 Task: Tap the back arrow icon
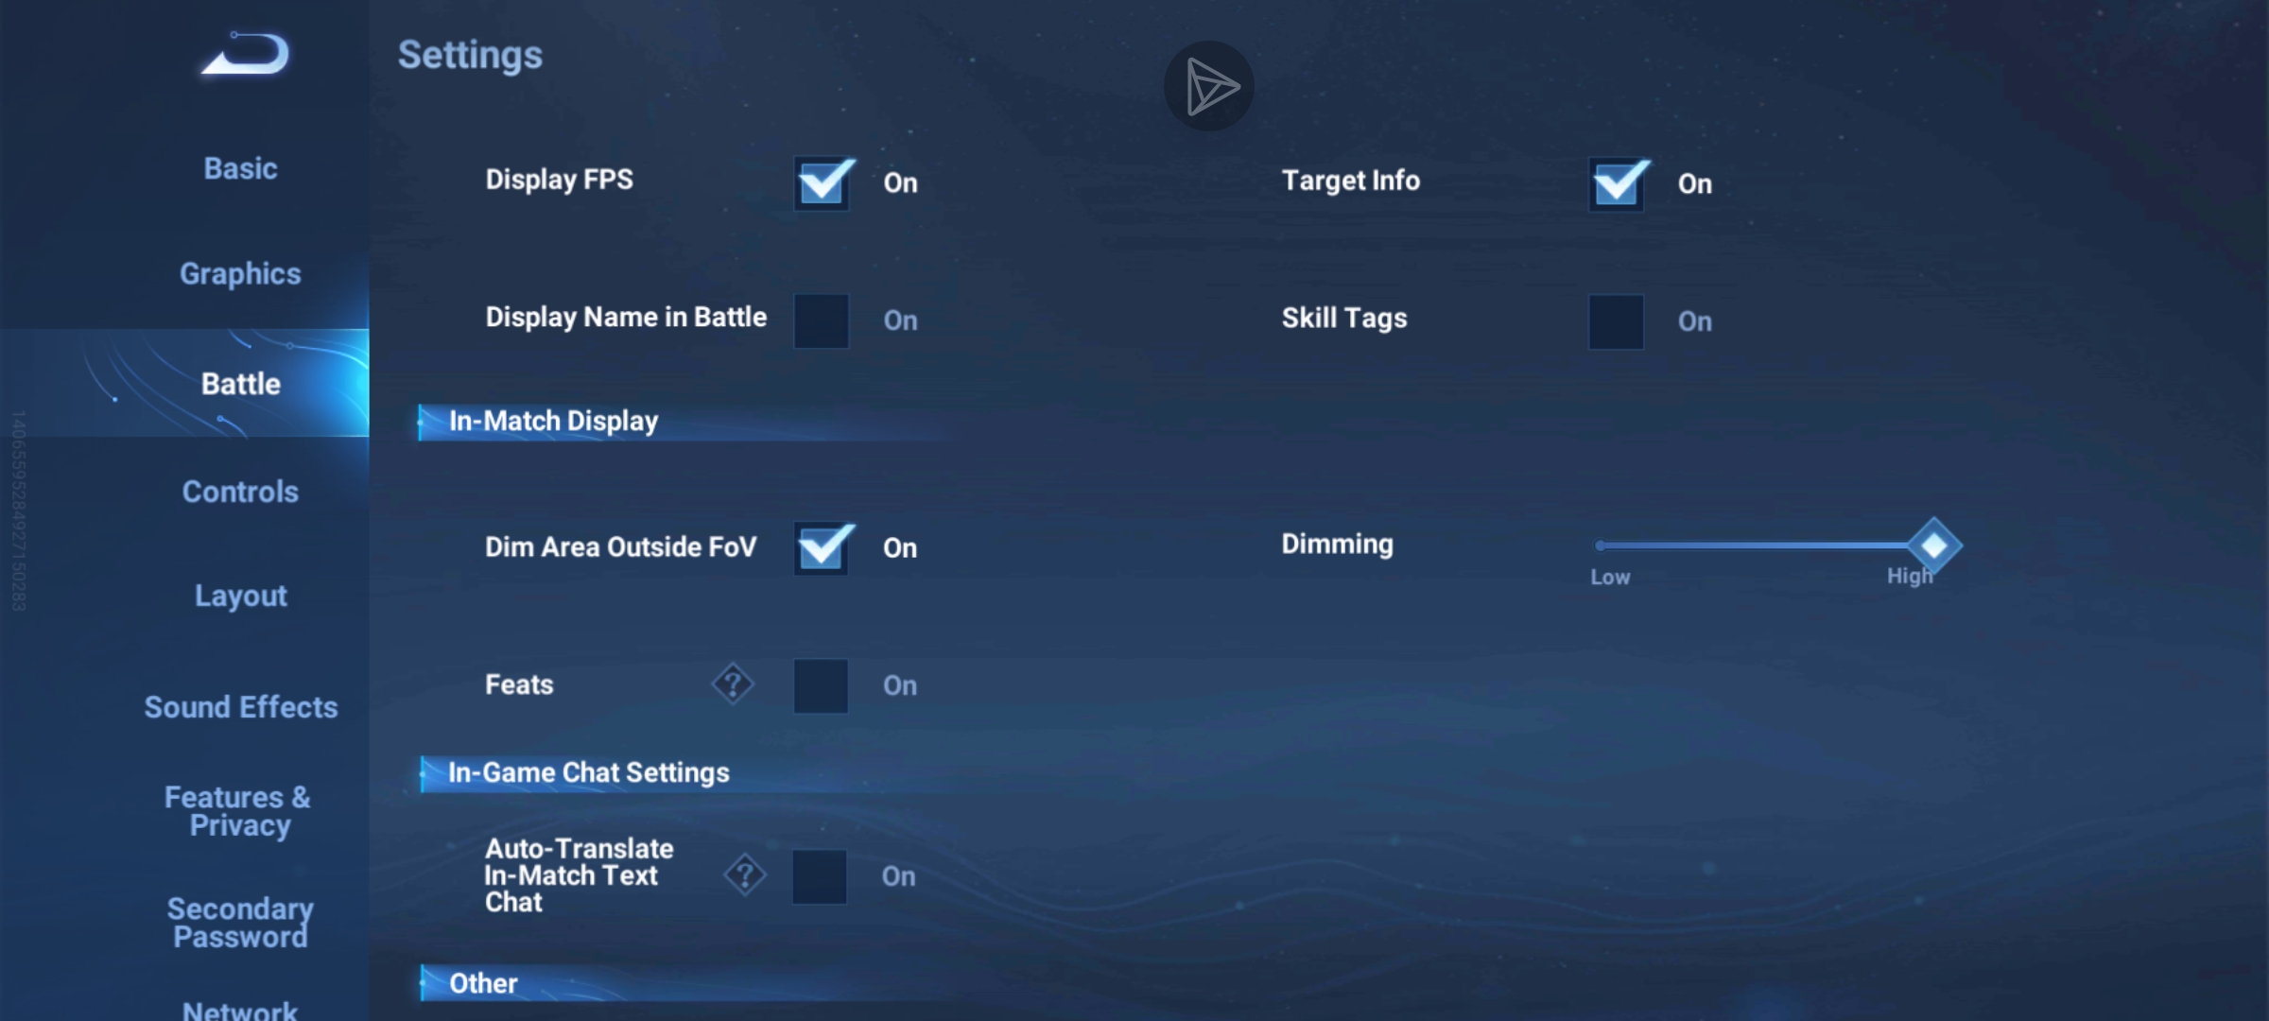[x=246, y=55]
